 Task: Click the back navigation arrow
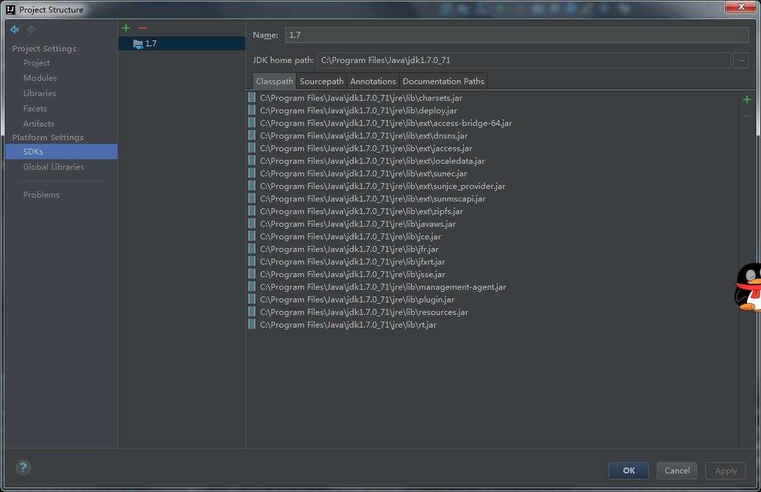[15, 30]
